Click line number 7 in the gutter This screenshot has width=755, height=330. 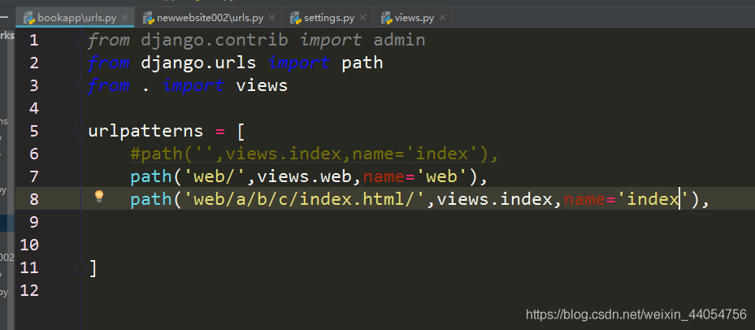point(33,177)
